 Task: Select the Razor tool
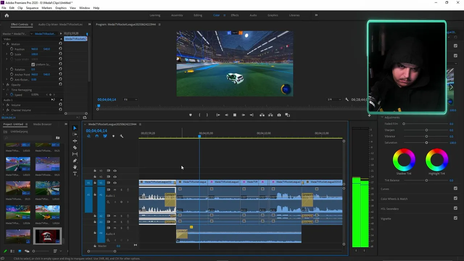pos(75,148)
